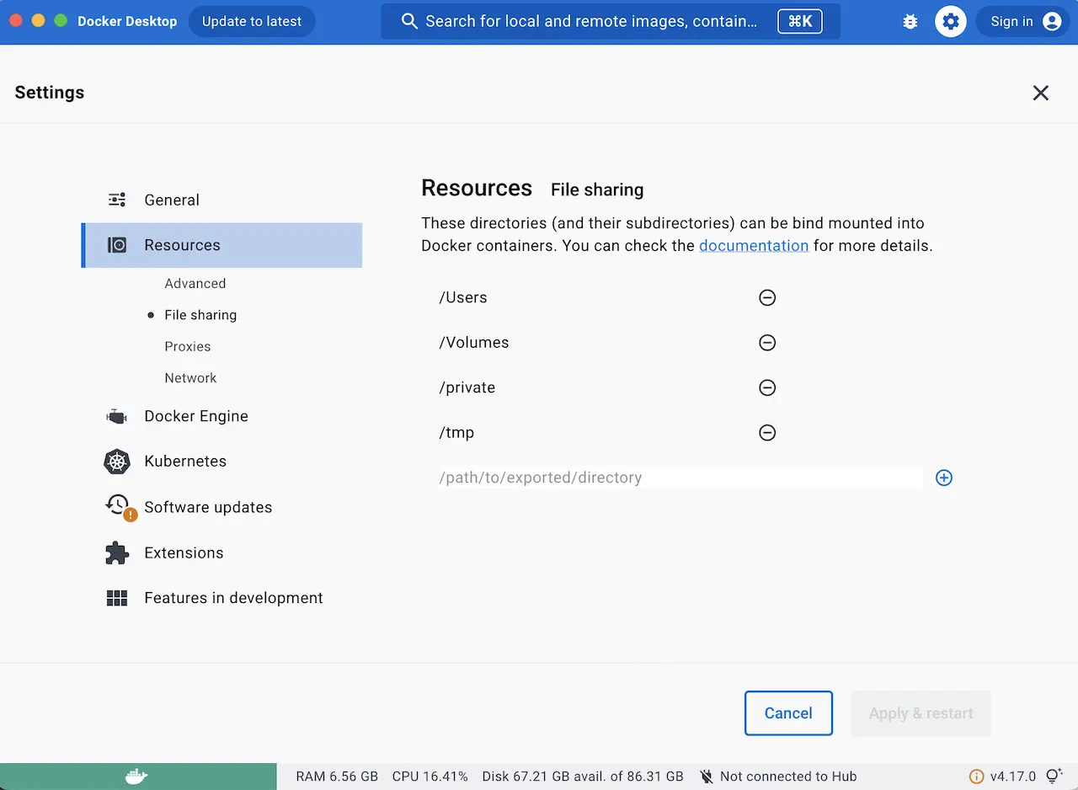
Task: Click the CPU 16.41% status
Action: click(x=430, y=777)
